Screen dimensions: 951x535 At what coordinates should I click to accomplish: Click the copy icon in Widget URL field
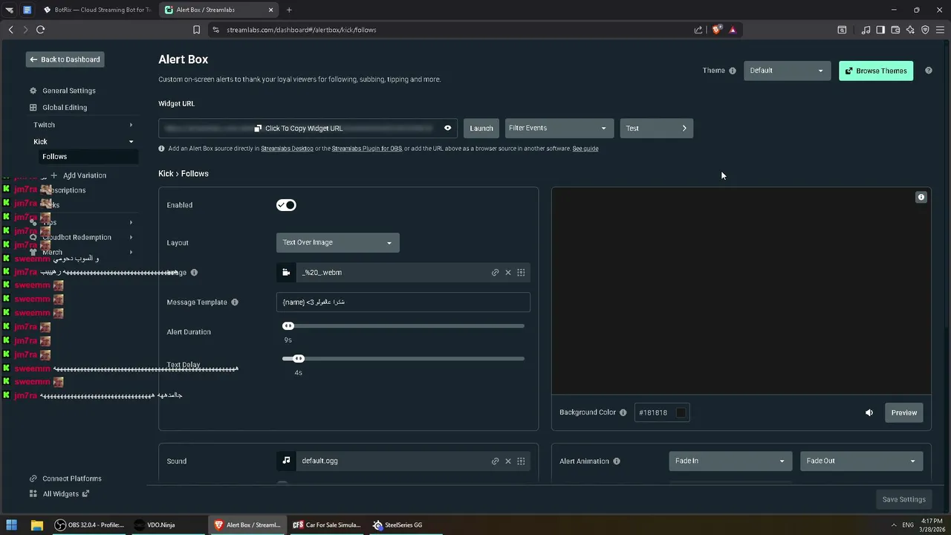click(258, 129)
